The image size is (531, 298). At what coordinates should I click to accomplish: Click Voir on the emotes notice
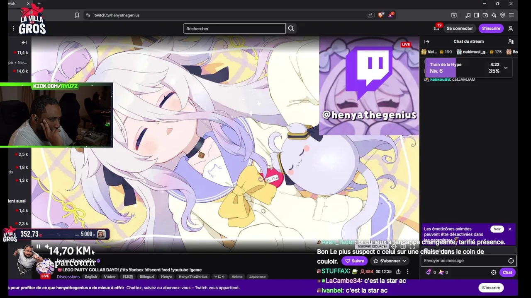pyautogui.click(x=497, y=229)
